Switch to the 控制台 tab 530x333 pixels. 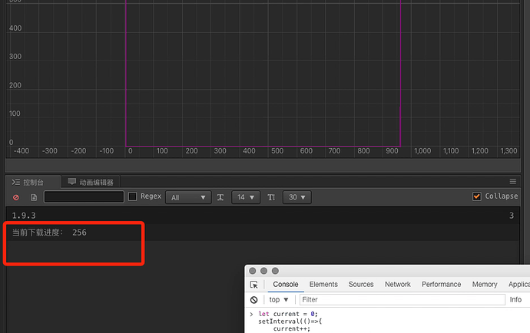[x=33, y=183]
